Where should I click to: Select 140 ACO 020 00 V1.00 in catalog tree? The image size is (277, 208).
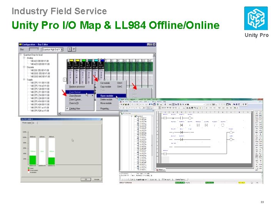(x=40, y=64)
